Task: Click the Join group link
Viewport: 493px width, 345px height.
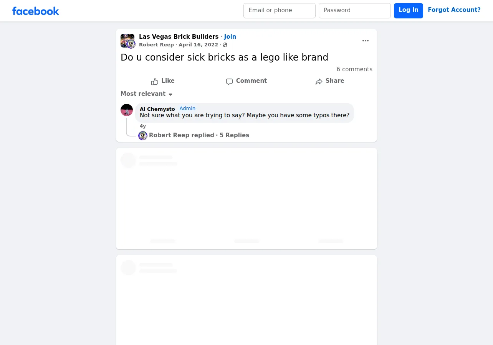Action: [x=230, y=37]
